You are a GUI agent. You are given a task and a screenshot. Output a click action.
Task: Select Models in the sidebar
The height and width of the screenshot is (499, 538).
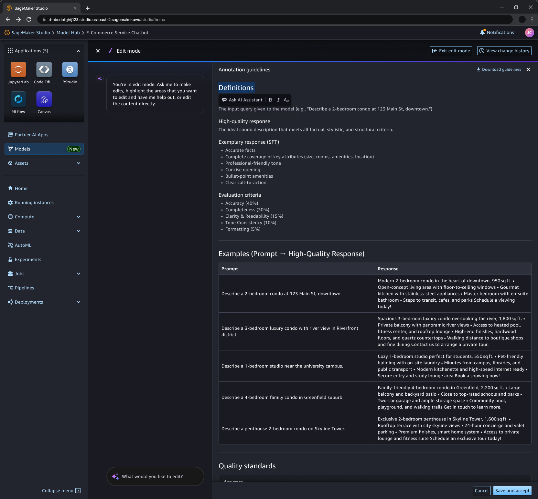[x=23, y=149]
